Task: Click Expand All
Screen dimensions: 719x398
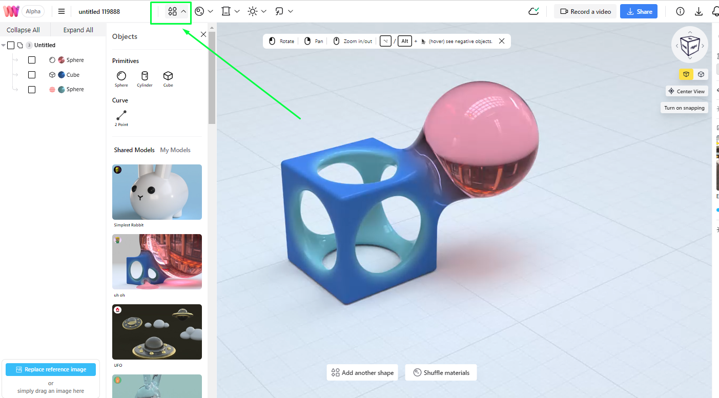Action: pyautogui.click(x=78, y=30)
